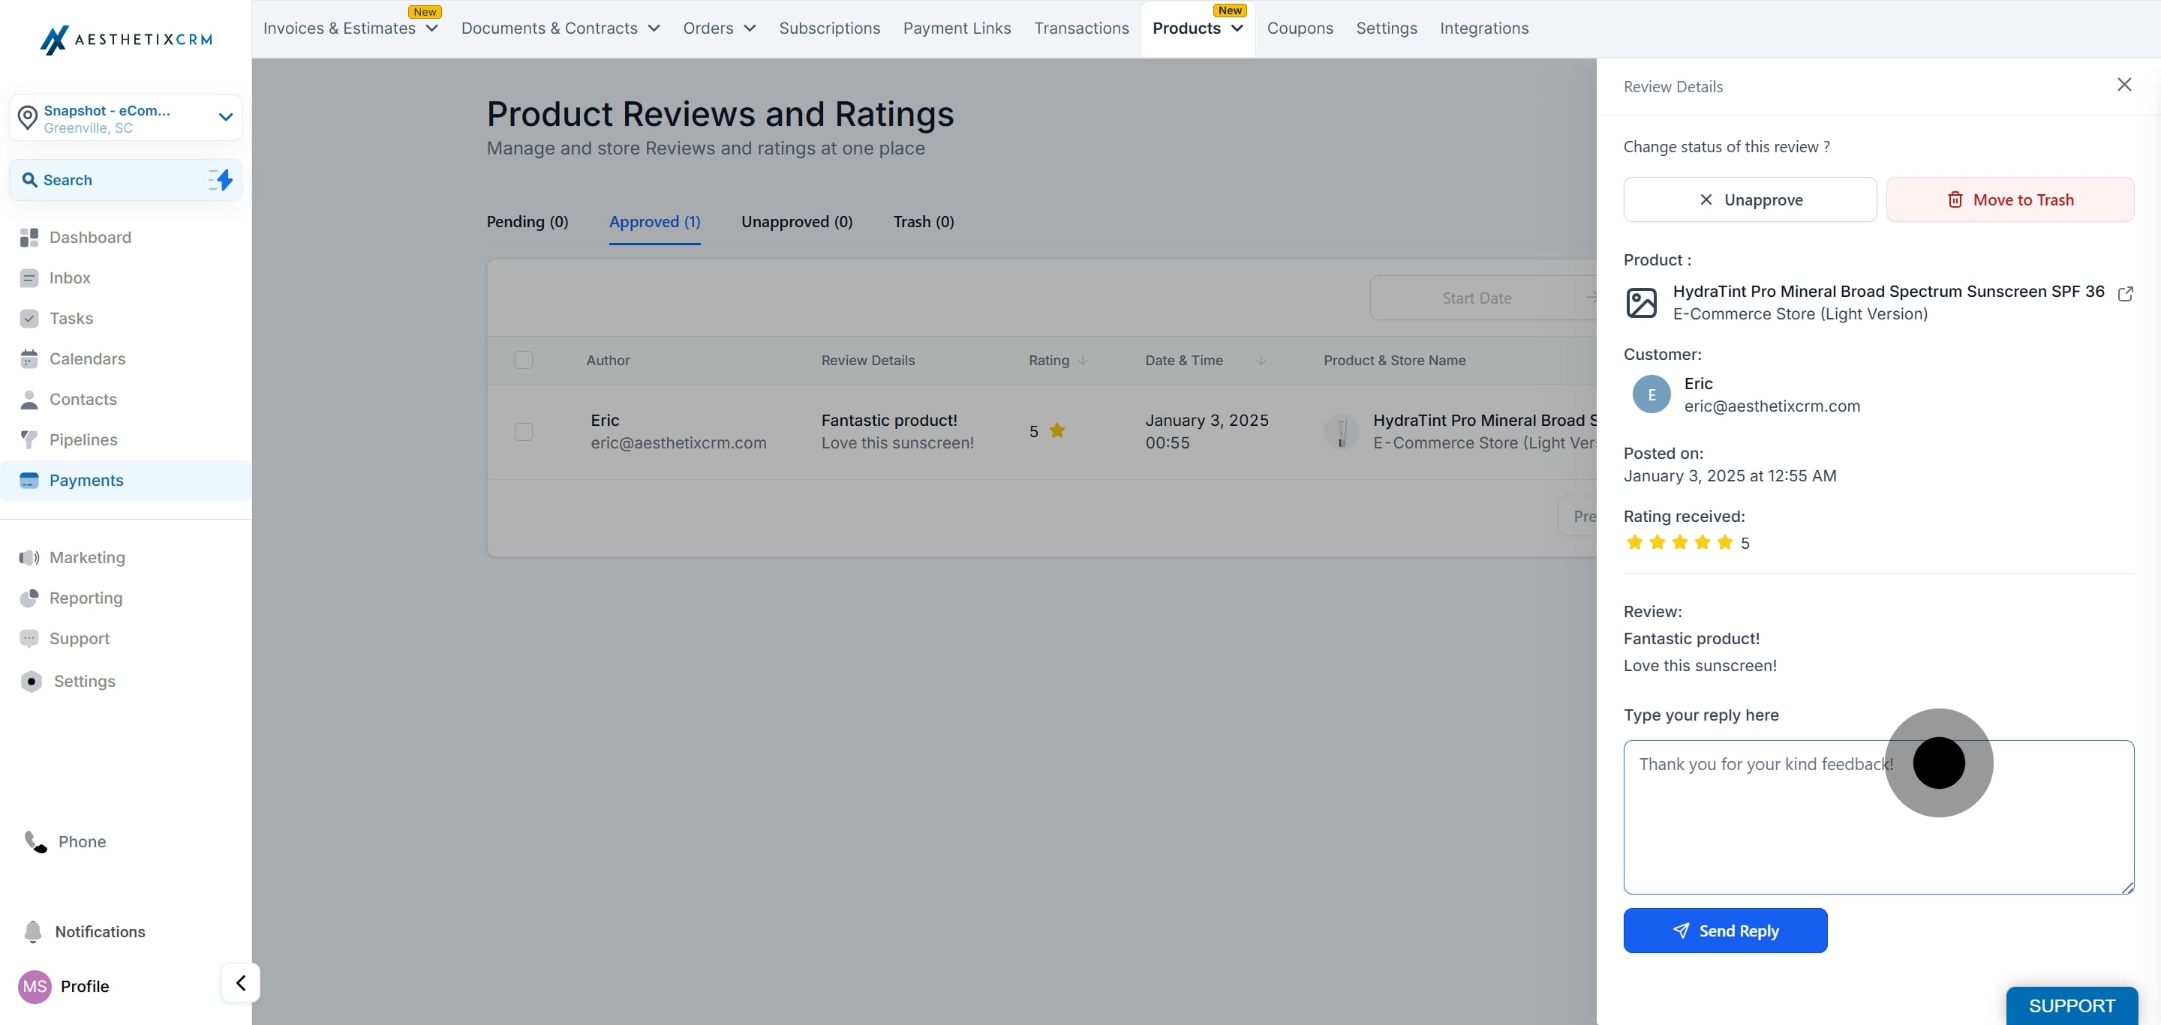The height and width of the screenshot is (1025, 2161).
Task: Sort reviews by Rating column arrow
Action: (x=1082, y=361)
